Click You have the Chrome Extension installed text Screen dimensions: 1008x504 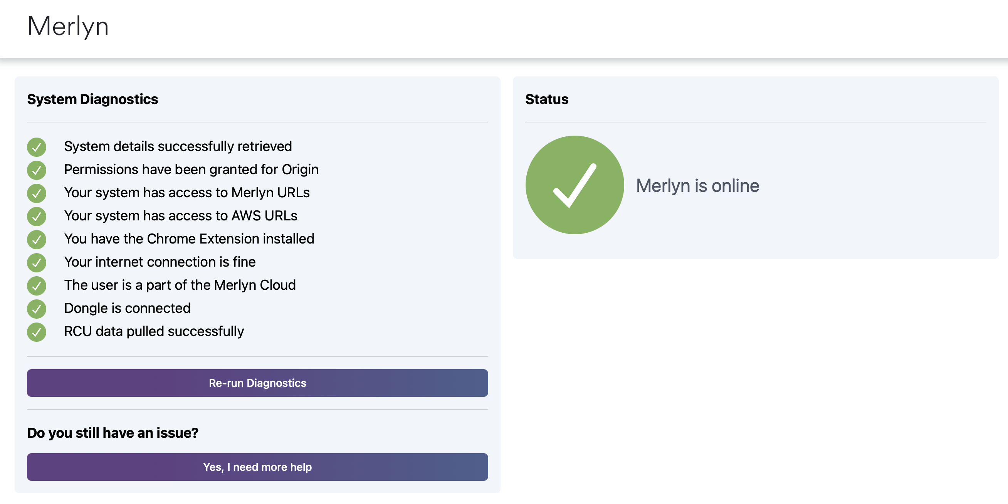click(x=189, y=239)
